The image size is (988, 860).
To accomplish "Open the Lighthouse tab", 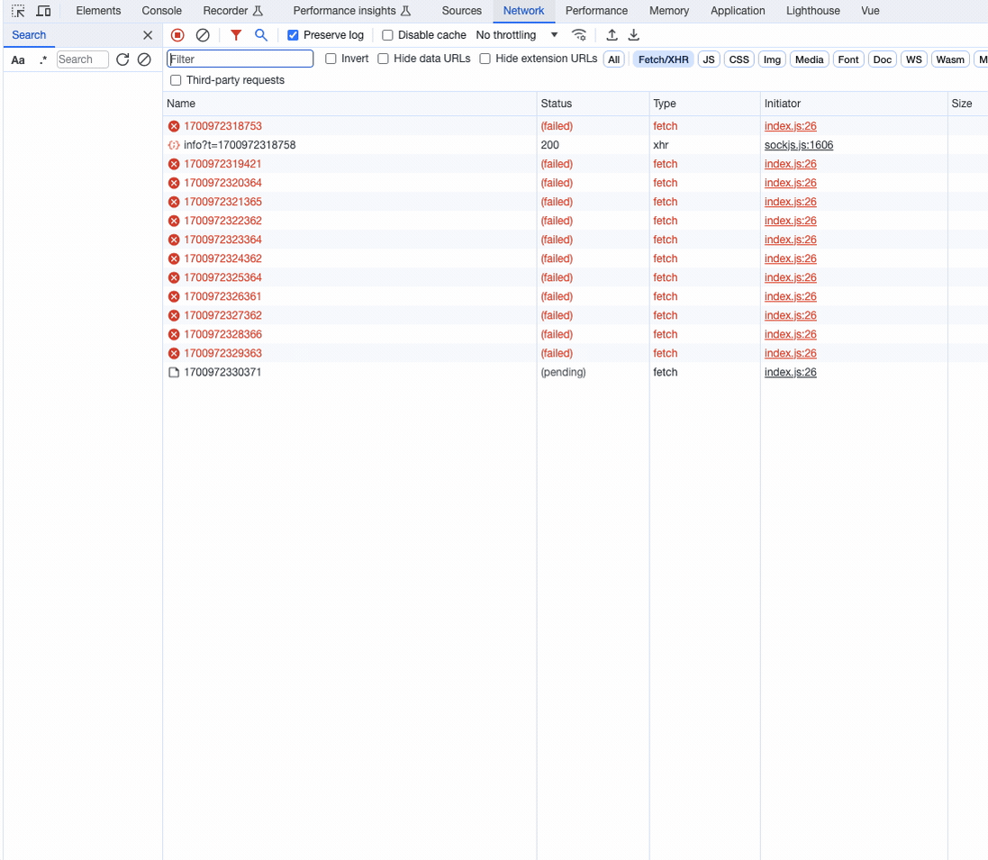I will 813,11.
